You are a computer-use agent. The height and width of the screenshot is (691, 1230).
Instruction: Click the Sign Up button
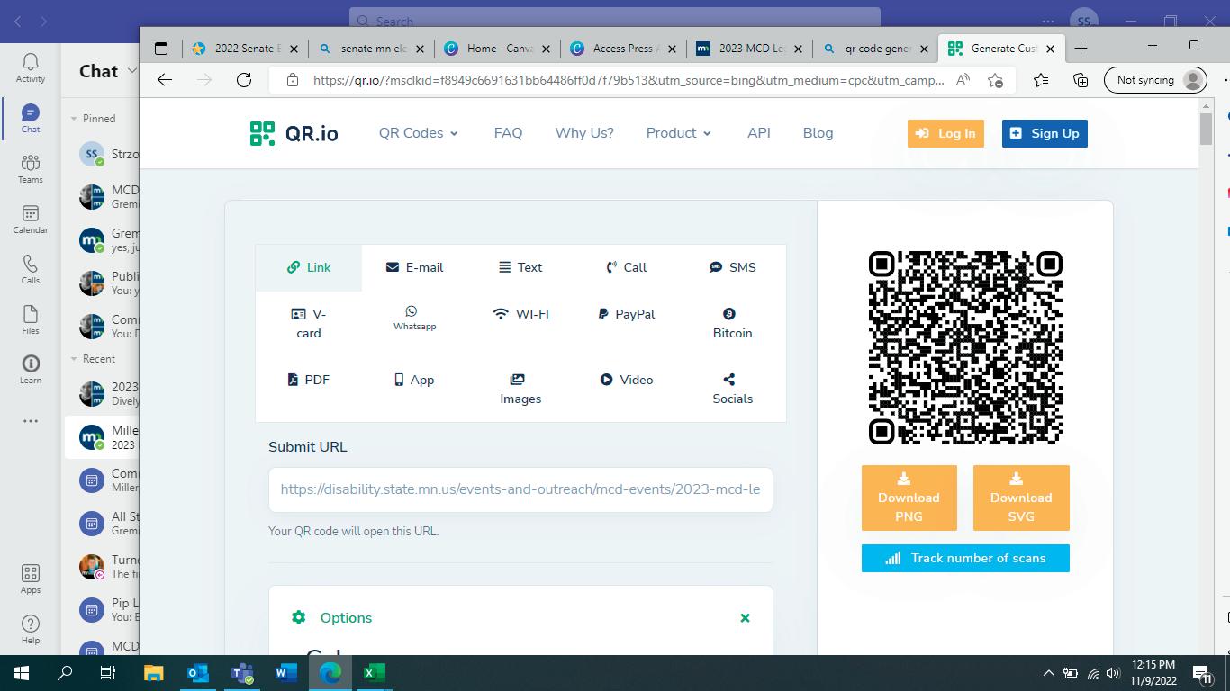[1045, 133]
